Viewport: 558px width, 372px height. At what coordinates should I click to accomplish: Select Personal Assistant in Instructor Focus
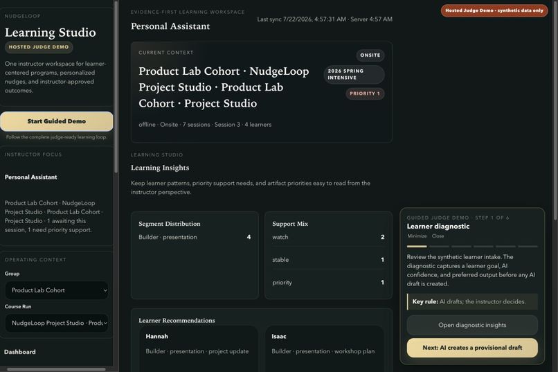pyautogui.click(x=31, y=177)
